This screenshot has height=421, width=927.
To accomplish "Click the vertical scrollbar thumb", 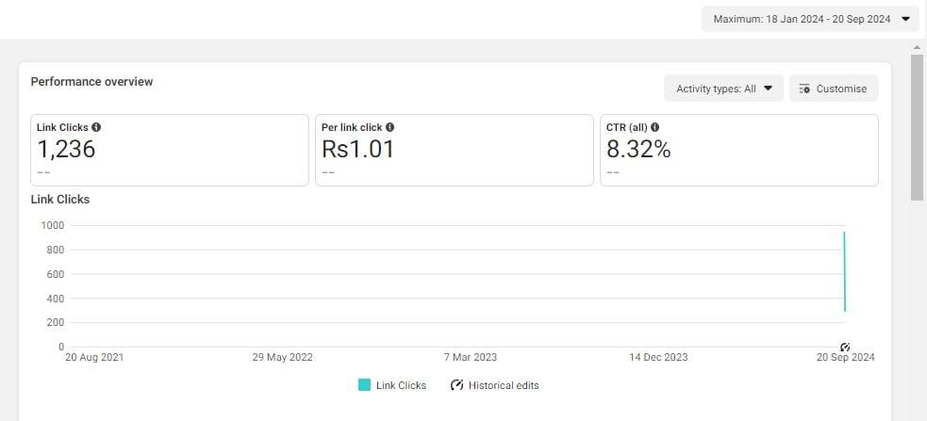I will [x=917, y=127].
